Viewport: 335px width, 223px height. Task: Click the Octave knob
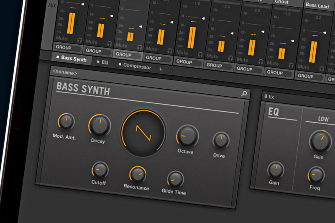pyautogui.click(x=187, y=136)
